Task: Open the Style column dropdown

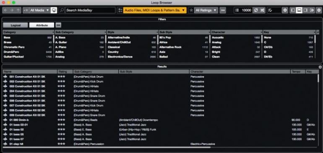Action: (x=157, y=32)
